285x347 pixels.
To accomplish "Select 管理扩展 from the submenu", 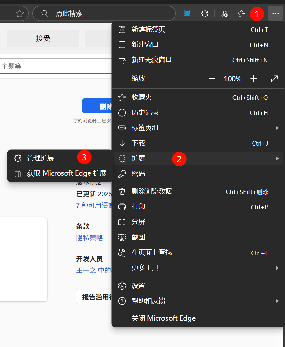I will click(x=40, y=158).
